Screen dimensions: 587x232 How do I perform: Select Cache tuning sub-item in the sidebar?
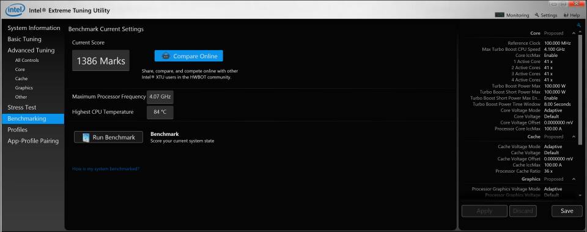[x=21, y=79]
